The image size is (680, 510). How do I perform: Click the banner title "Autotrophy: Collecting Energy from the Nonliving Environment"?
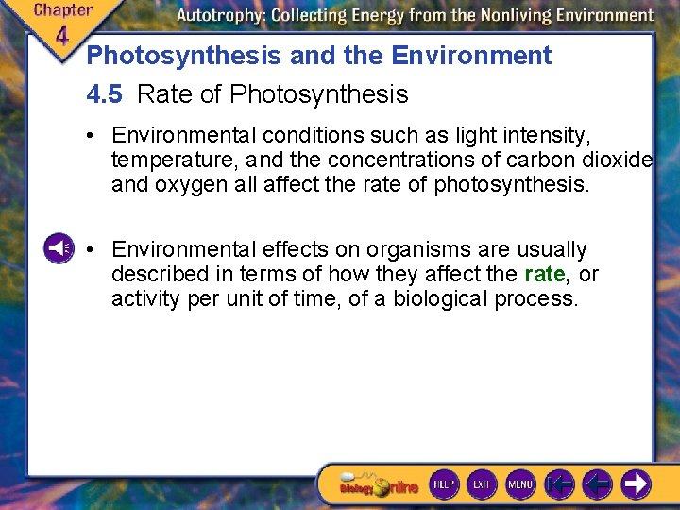click(415, 16)
